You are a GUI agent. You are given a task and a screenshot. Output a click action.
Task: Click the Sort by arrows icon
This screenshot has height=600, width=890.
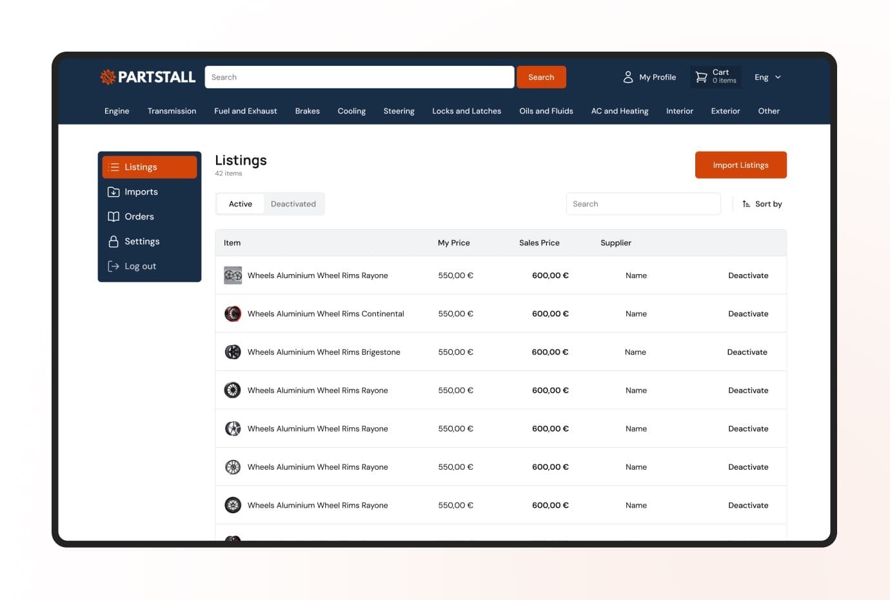pos(746,204)
